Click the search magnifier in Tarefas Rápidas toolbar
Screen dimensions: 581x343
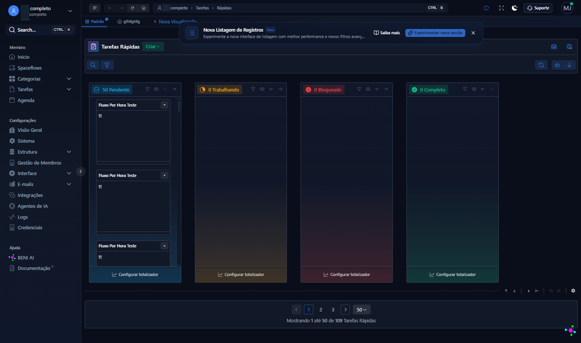[x=93, y=65]
